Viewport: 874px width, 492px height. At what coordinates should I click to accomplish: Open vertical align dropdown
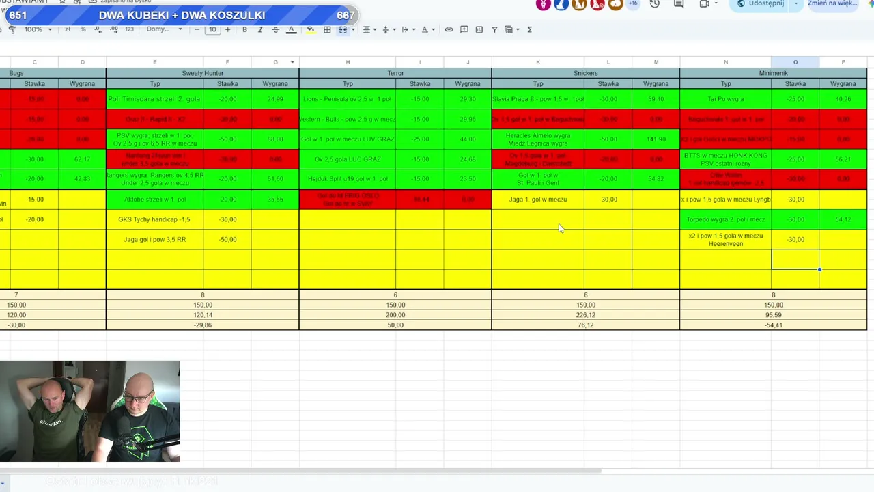[388, 29]
